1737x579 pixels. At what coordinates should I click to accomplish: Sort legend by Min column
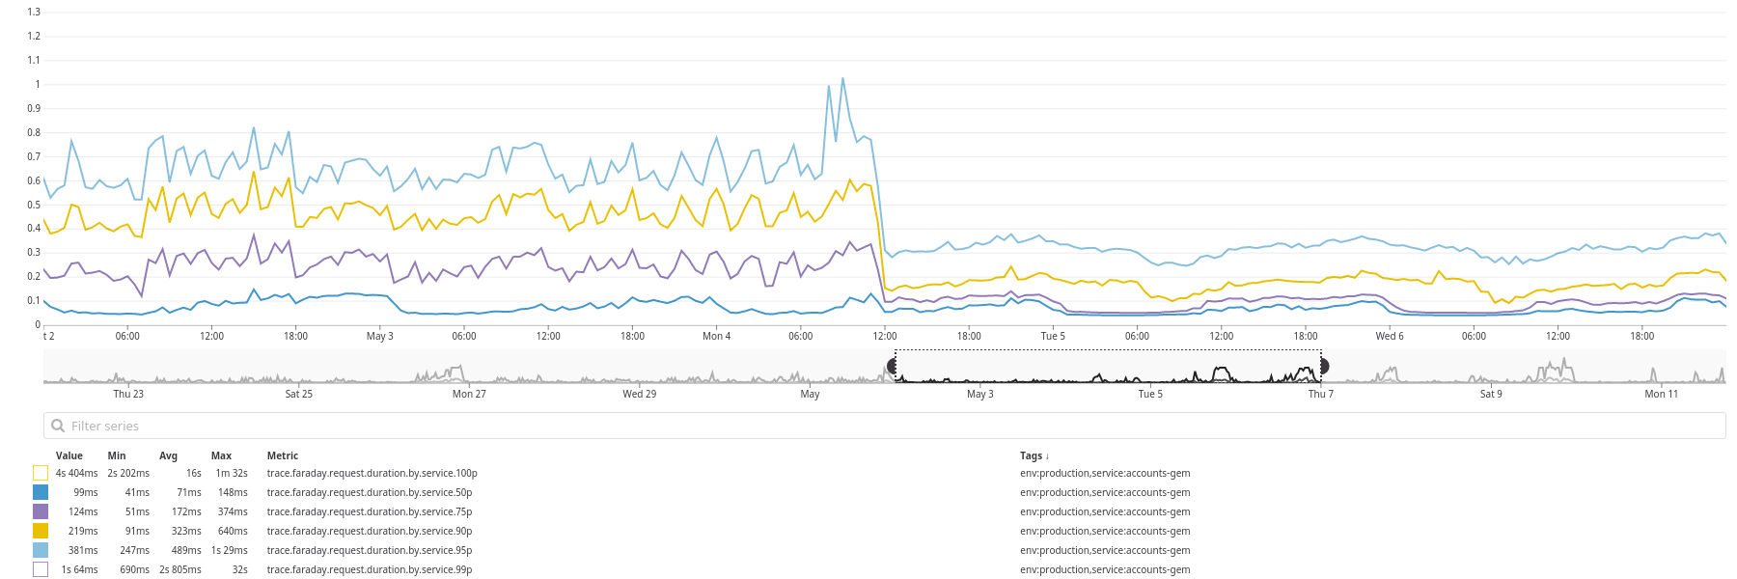pyautogui.click(x=117, y=455)
